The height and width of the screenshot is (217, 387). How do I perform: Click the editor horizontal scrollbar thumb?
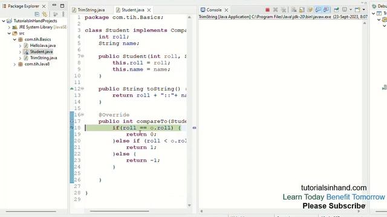point(120,211)
